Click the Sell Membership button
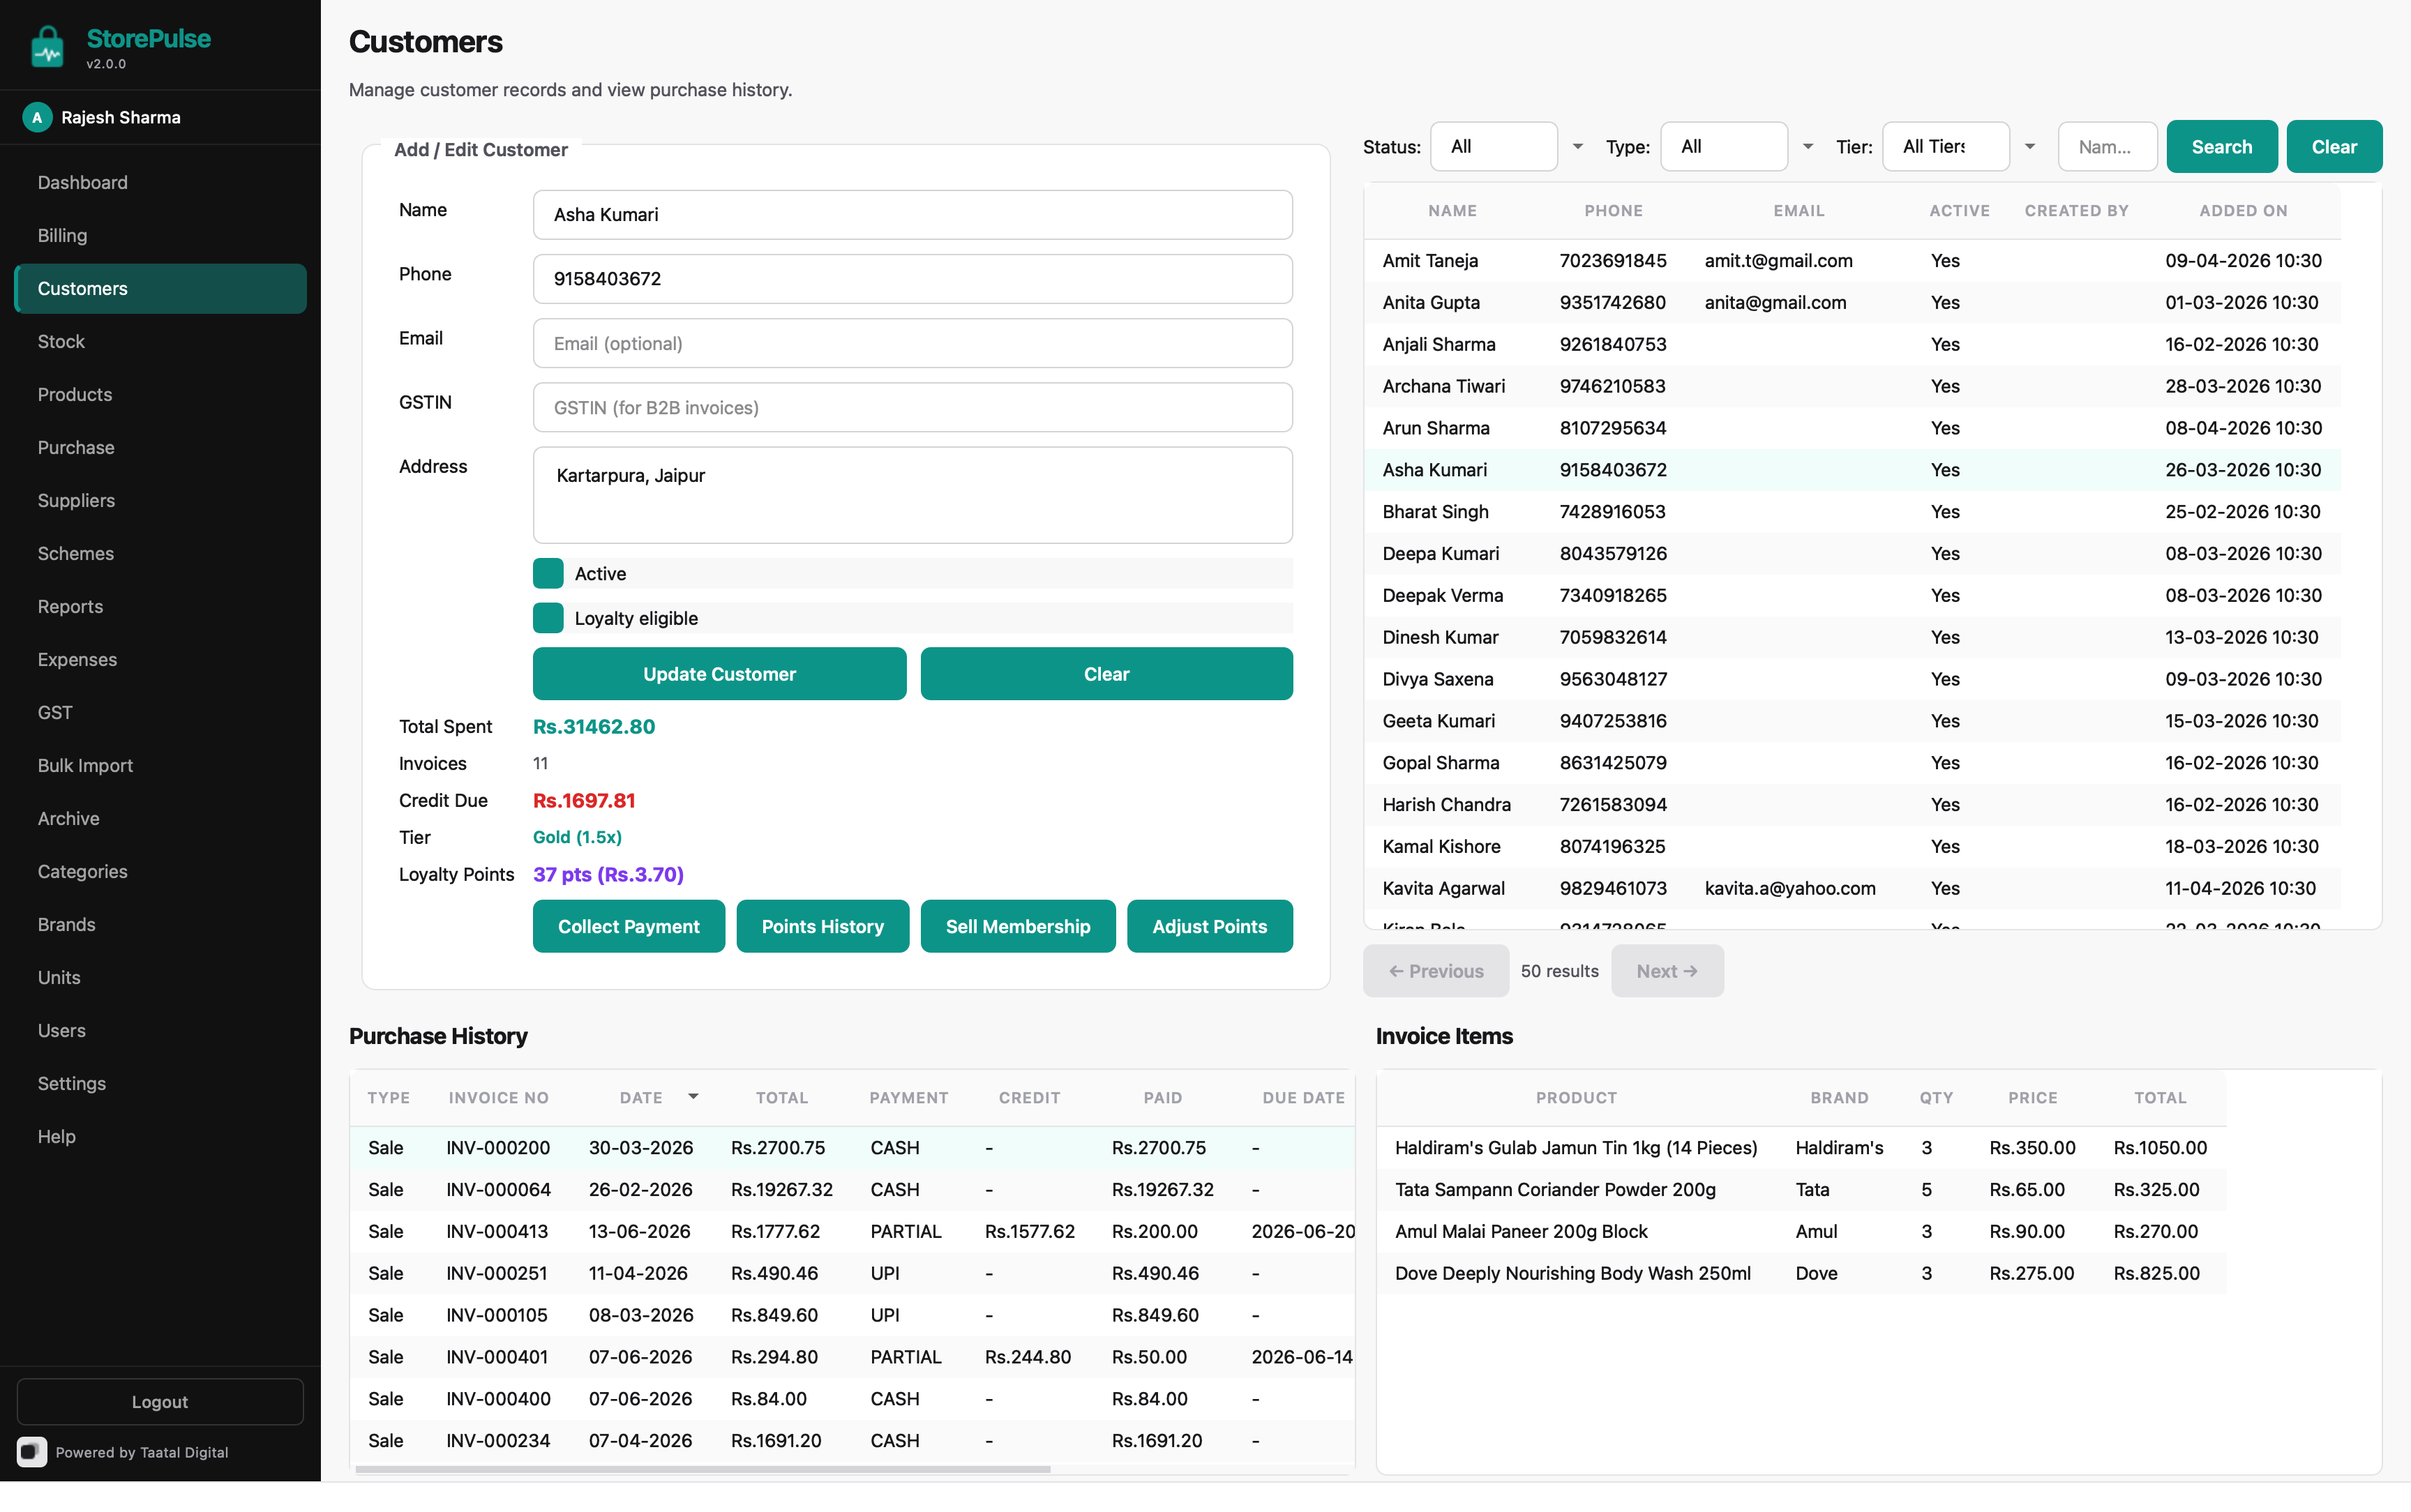Image resolution: width=2411 pixels, height=1512 pixels. point(1018,926)
